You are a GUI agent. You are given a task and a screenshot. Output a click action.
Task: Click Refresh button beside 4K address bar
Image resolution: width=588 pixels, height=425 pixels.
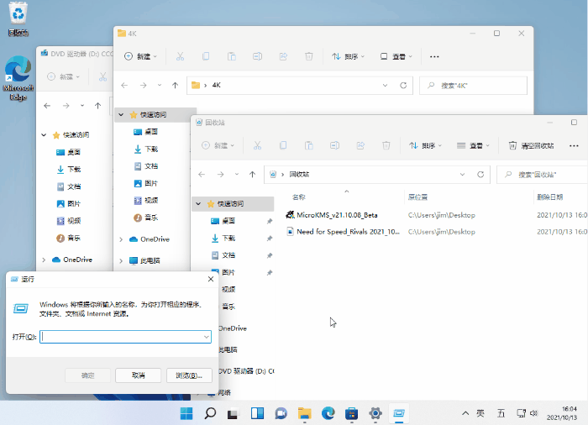click(403, 85)
